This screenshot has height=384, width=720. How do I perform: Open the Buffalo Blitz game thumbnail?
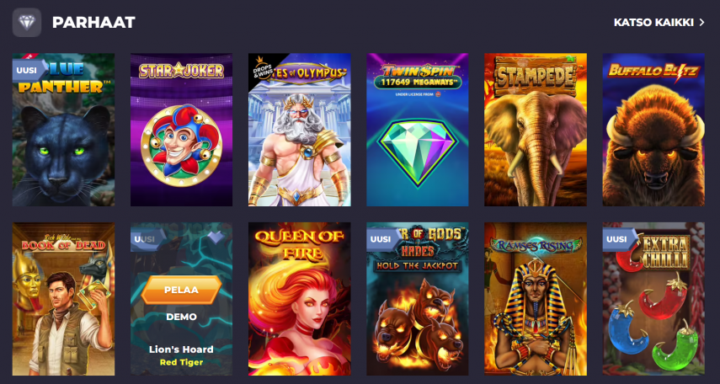pos(653,130)
